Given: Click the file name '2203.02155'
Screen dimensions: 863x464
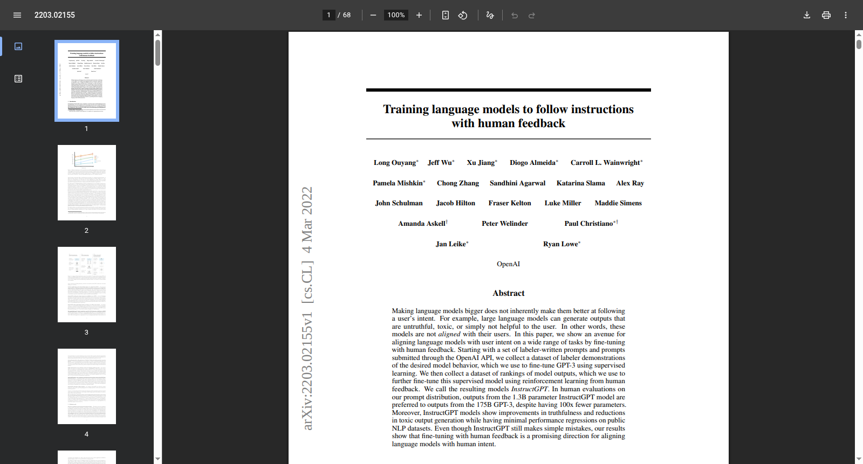Looking at the screenshot, I should 54,15.
